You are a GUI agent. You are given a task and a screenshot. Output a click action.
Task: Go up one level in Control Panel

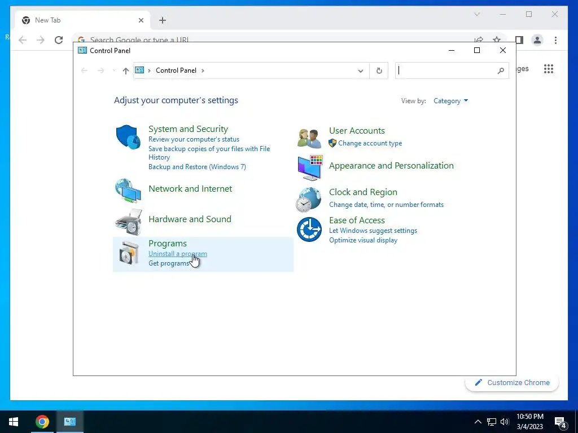point(126,70)
